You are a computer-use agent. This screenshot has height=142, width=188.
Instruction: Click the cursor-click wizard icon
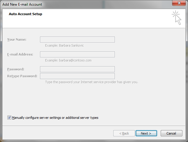176,17
